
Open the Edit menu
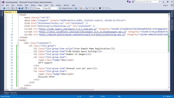[7, 5]
